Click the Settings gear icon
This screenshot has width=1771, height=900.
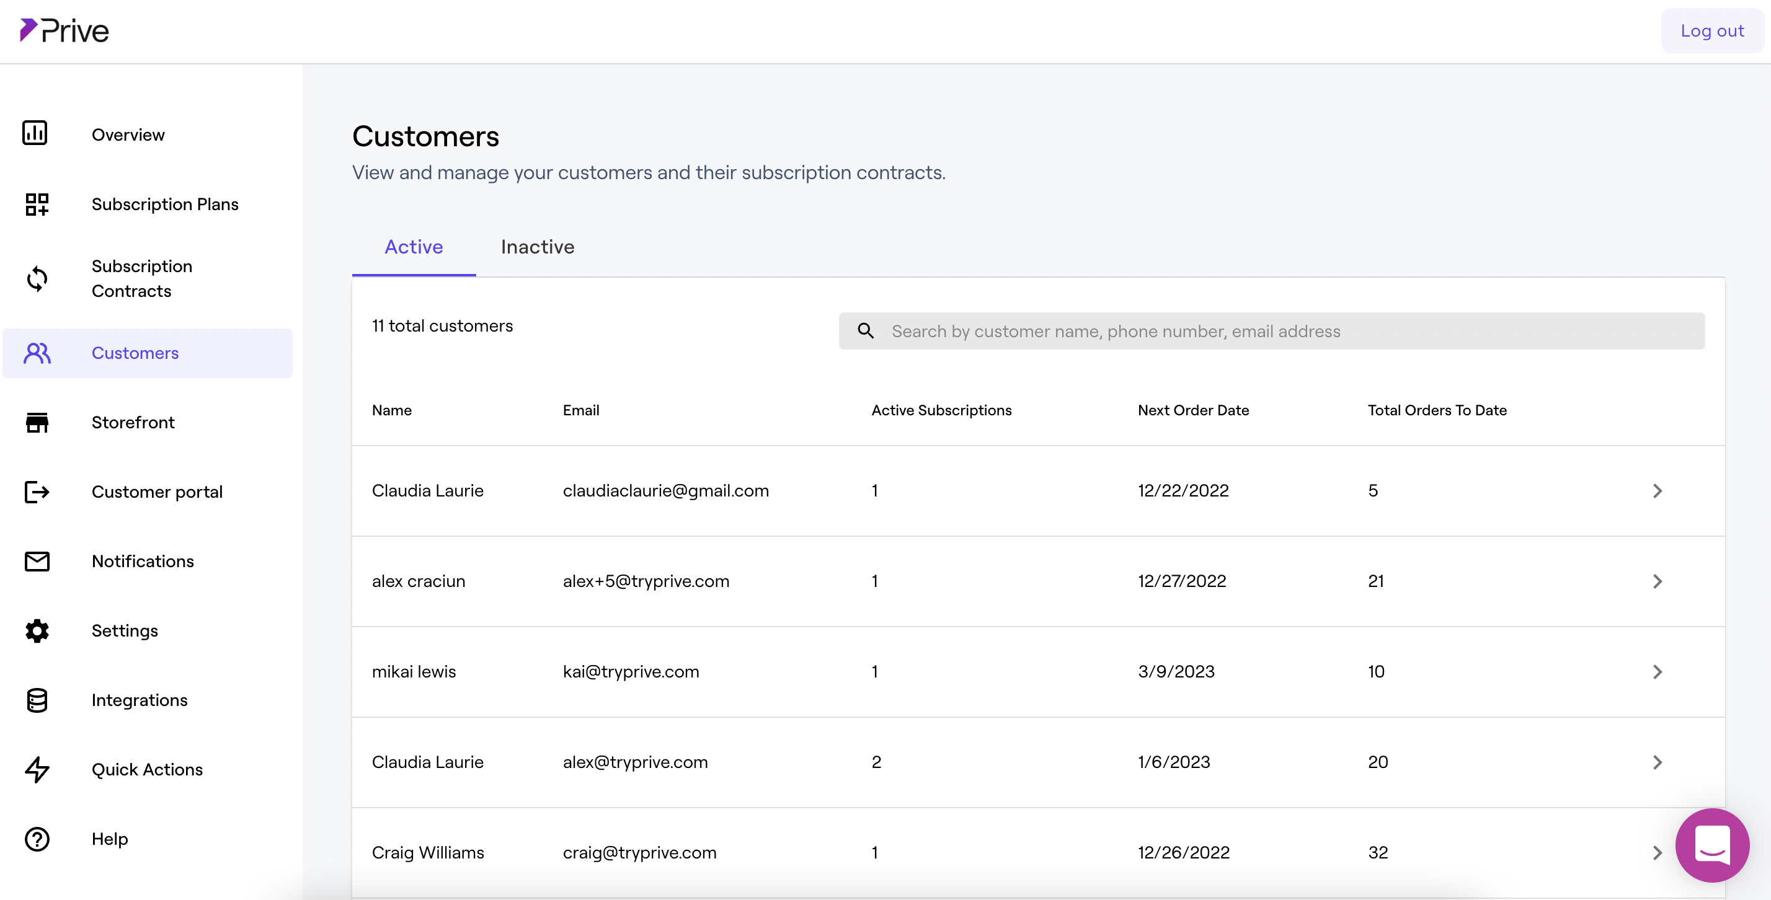point(37,631)
